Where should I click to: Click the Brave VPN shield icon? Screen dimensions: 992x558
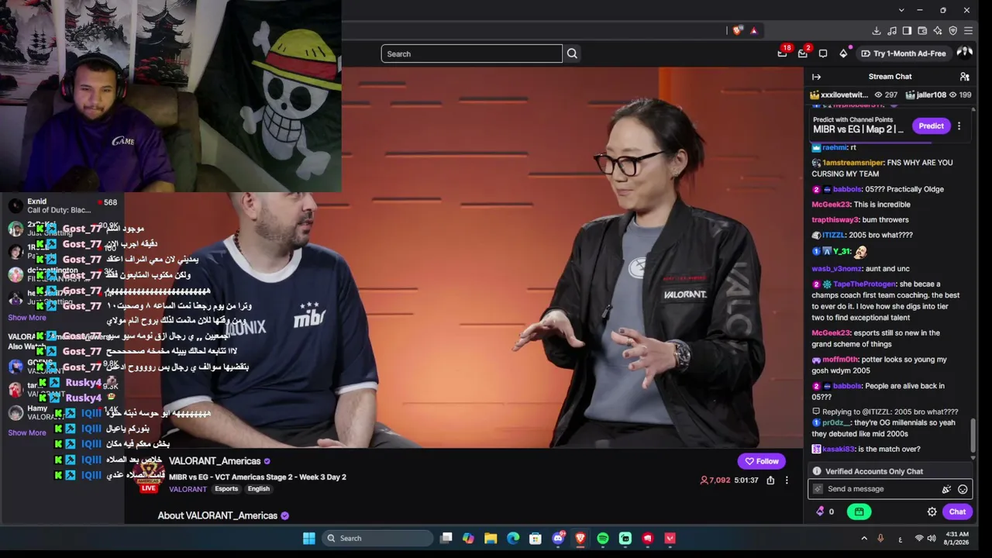[953, 31]
